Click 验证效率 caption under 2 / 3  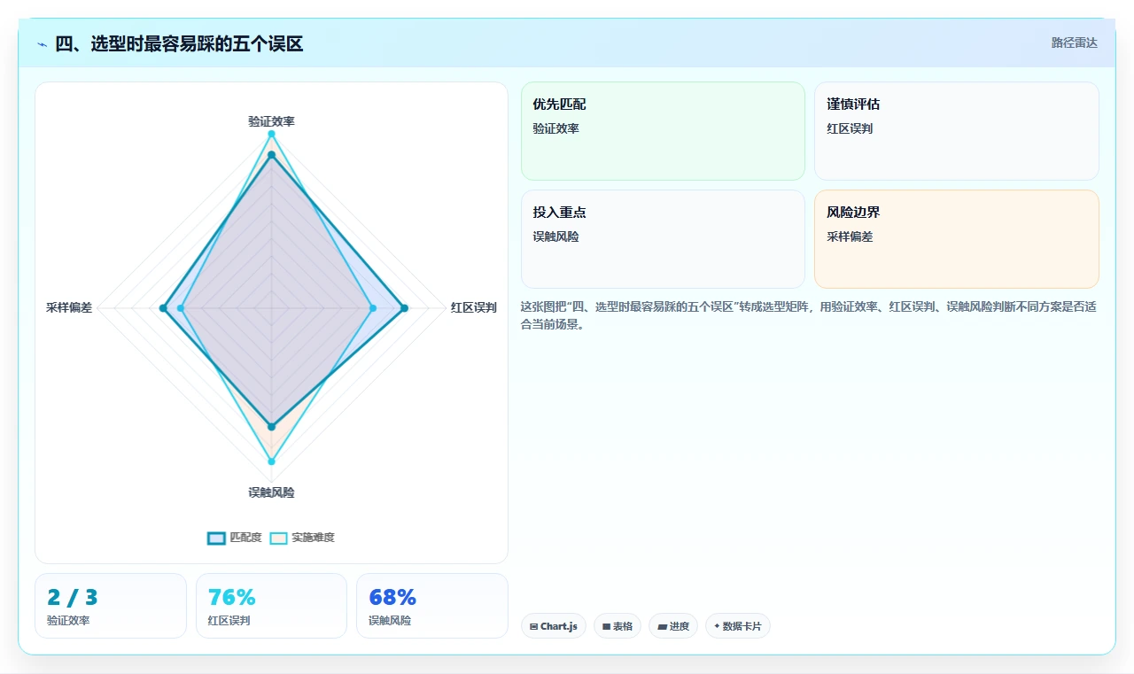pyautogui.click(x=68, y=621)
